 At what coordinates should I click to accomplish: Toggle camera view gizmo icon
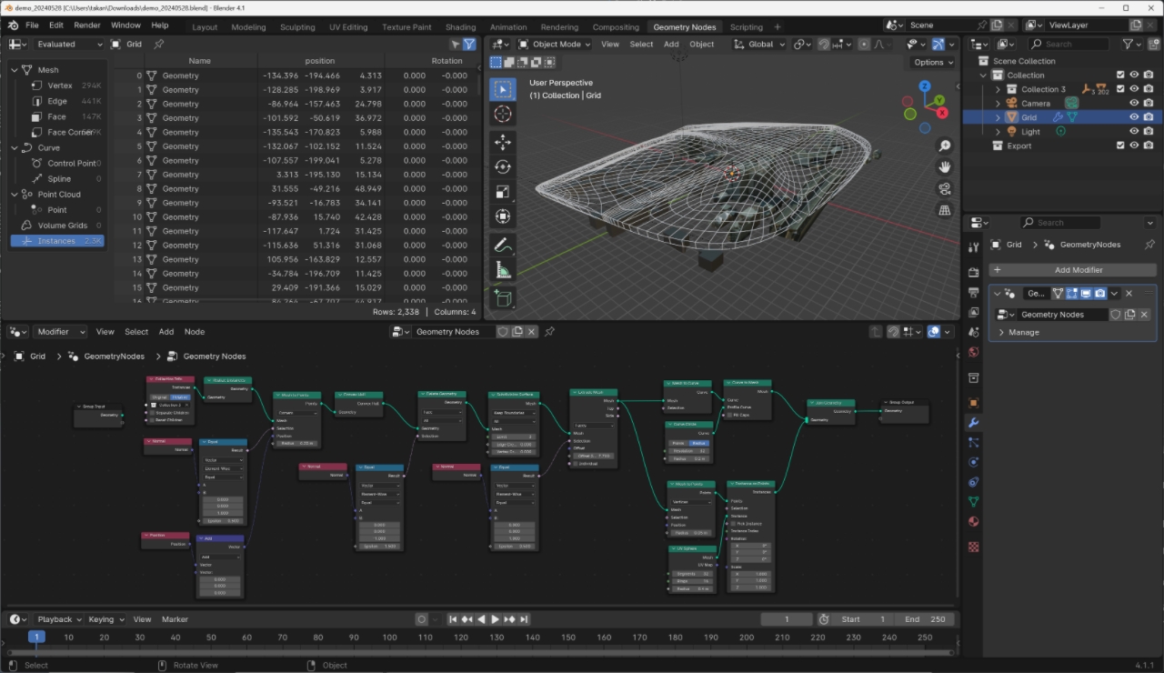(945, 188)
